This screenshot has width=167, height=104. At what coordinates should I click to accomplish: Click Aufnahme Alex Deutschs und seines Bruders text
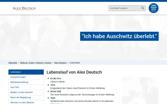coord(82,101)
